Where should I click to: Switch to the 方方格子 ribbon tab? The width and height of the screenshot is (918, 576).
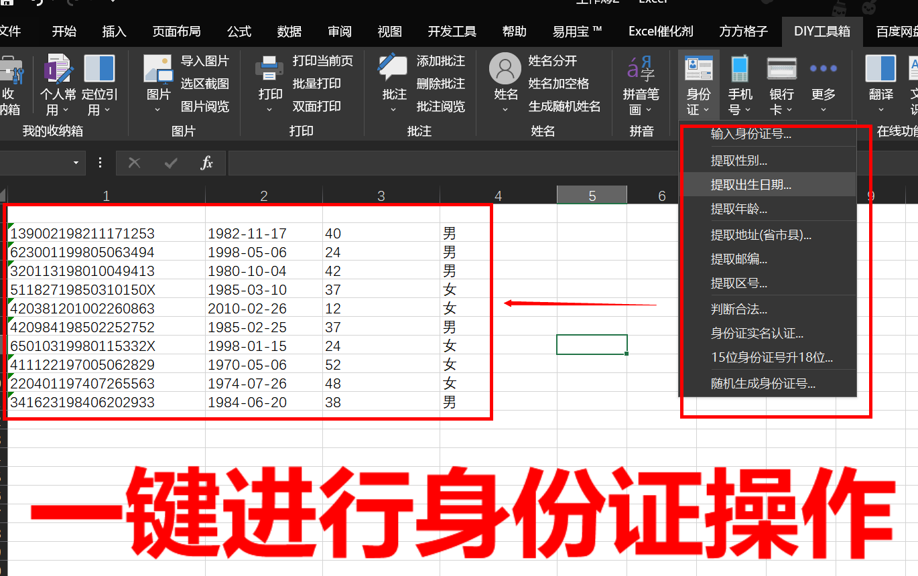point(742,31)
